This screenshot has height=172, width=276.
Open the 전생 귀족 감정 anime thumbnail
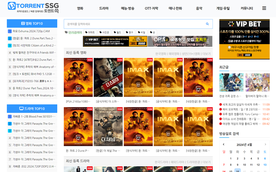click(231, 82)
